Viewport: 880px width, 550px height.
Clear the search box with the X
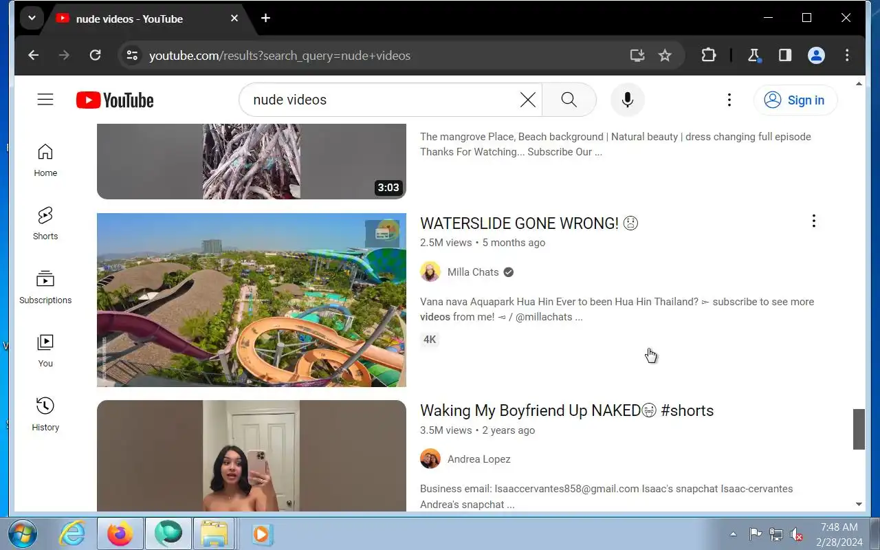pos(528,100)
